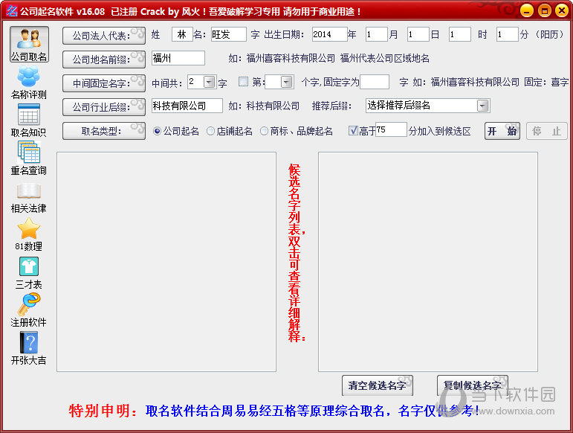This screenshot has height=433, width=573.
Task: Click the 复制候选名字 button
Action: [x=473, y=385]
